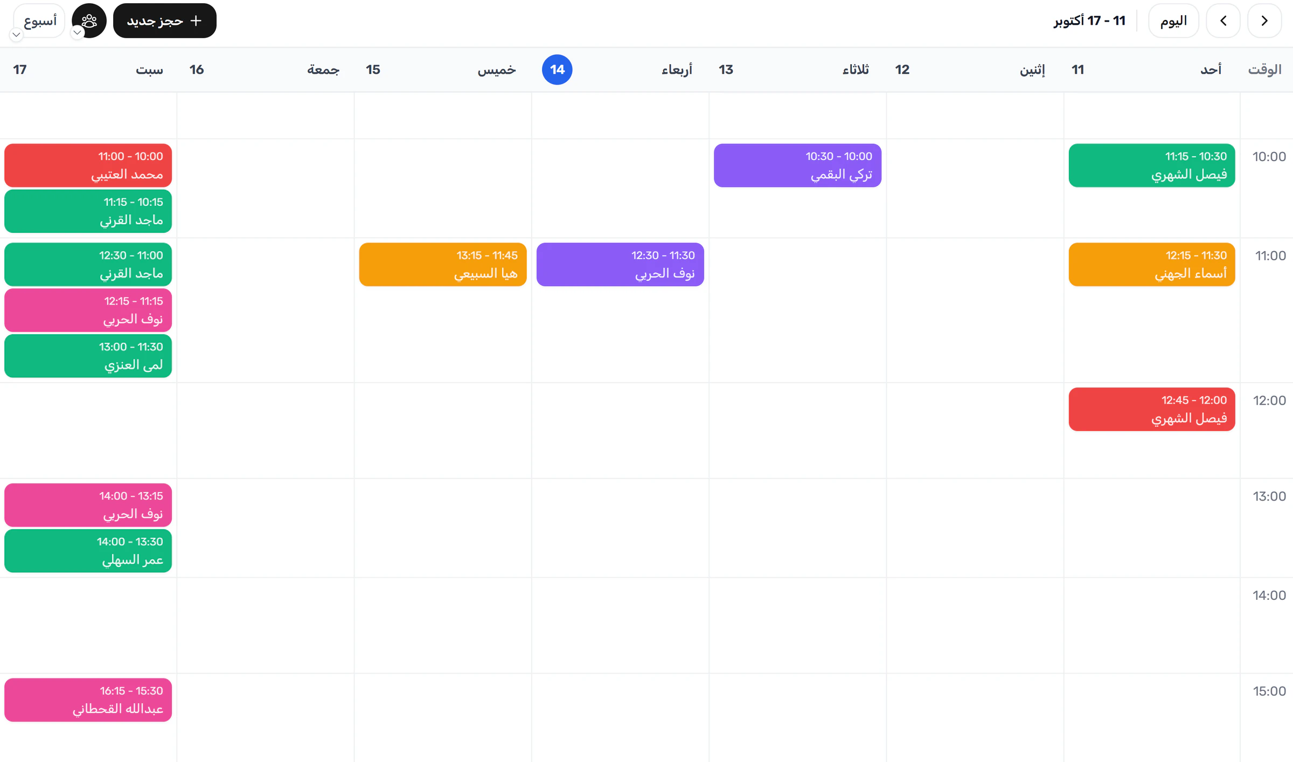Click the staff/team filter icon button
Screen dimensions: 1293x762
click(89, 20)
